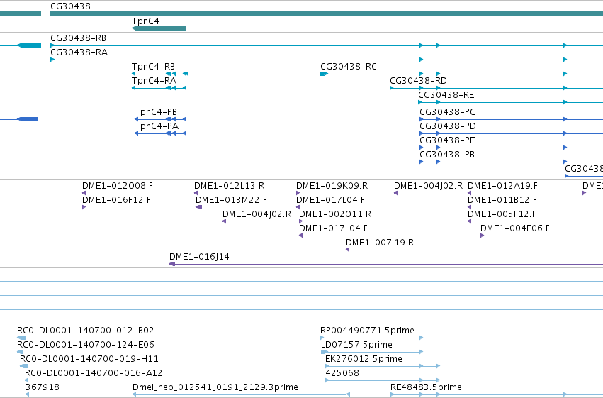Image resolution: width=603 pixels, height=398 pixels.
Task: Click the 367918 feature label
Action: pyautogui.click(x=43, y=387)
